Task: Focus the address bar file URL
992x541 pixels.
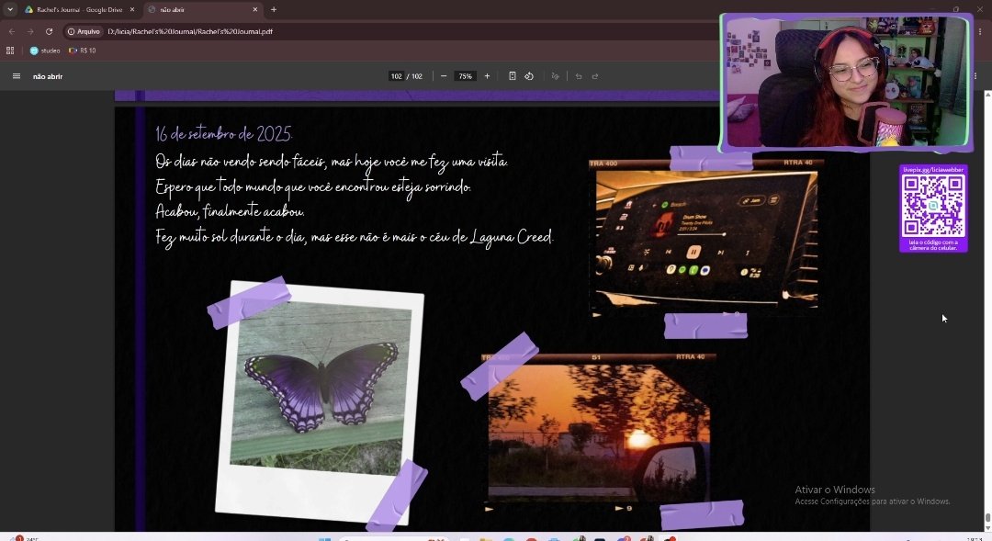Action: tap(190, 31)
